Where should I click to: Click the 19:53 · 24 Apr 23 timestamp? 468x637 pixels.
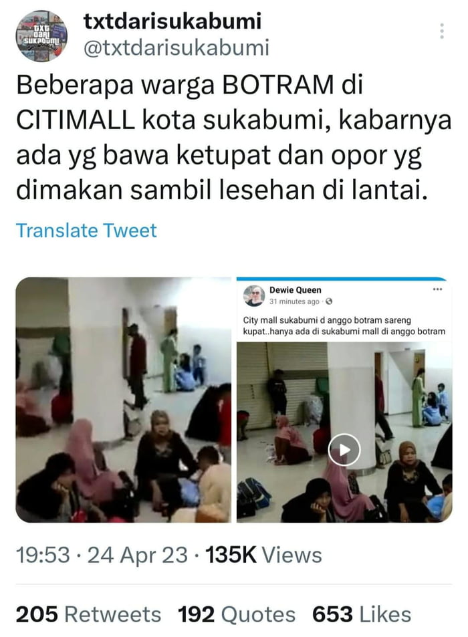pyautogui.click(x=102, y=555)
